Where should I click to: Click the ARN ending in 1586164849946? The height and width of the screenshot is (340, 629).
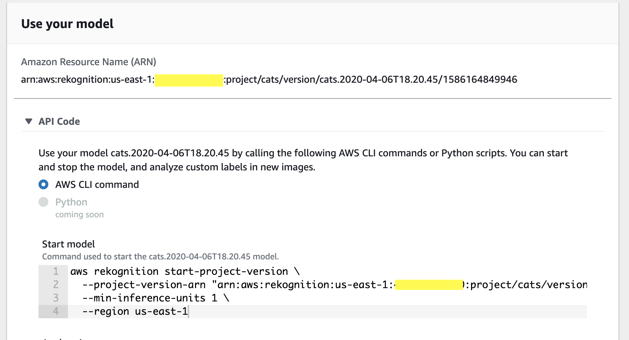[x=269, y=80]
